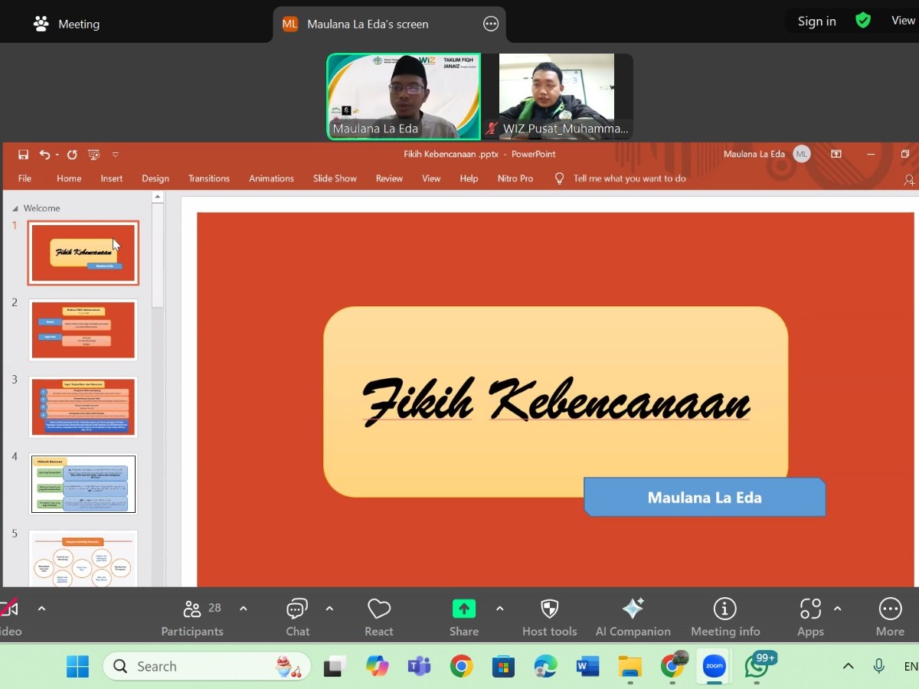
Task: Open File Explorer from taskbar
Action: pos(630,666)
